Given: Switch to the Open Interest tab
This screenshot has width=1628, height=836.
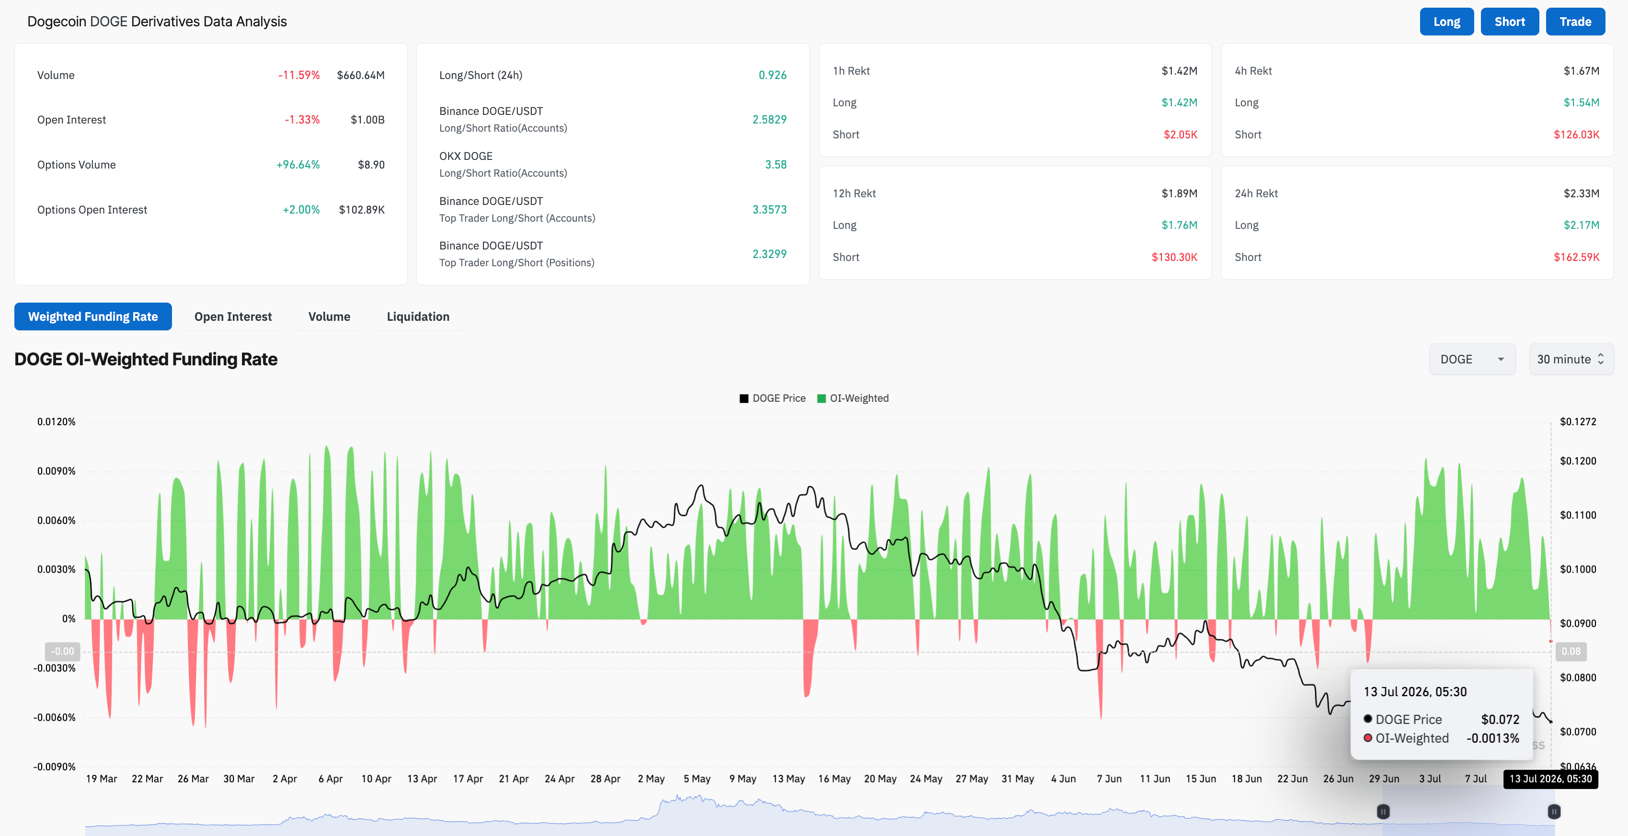Looking at the screenshot, I should [x=232, y=316].
